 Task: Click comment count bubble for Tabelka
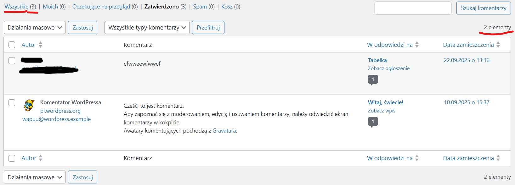click(x=373, y=79)
